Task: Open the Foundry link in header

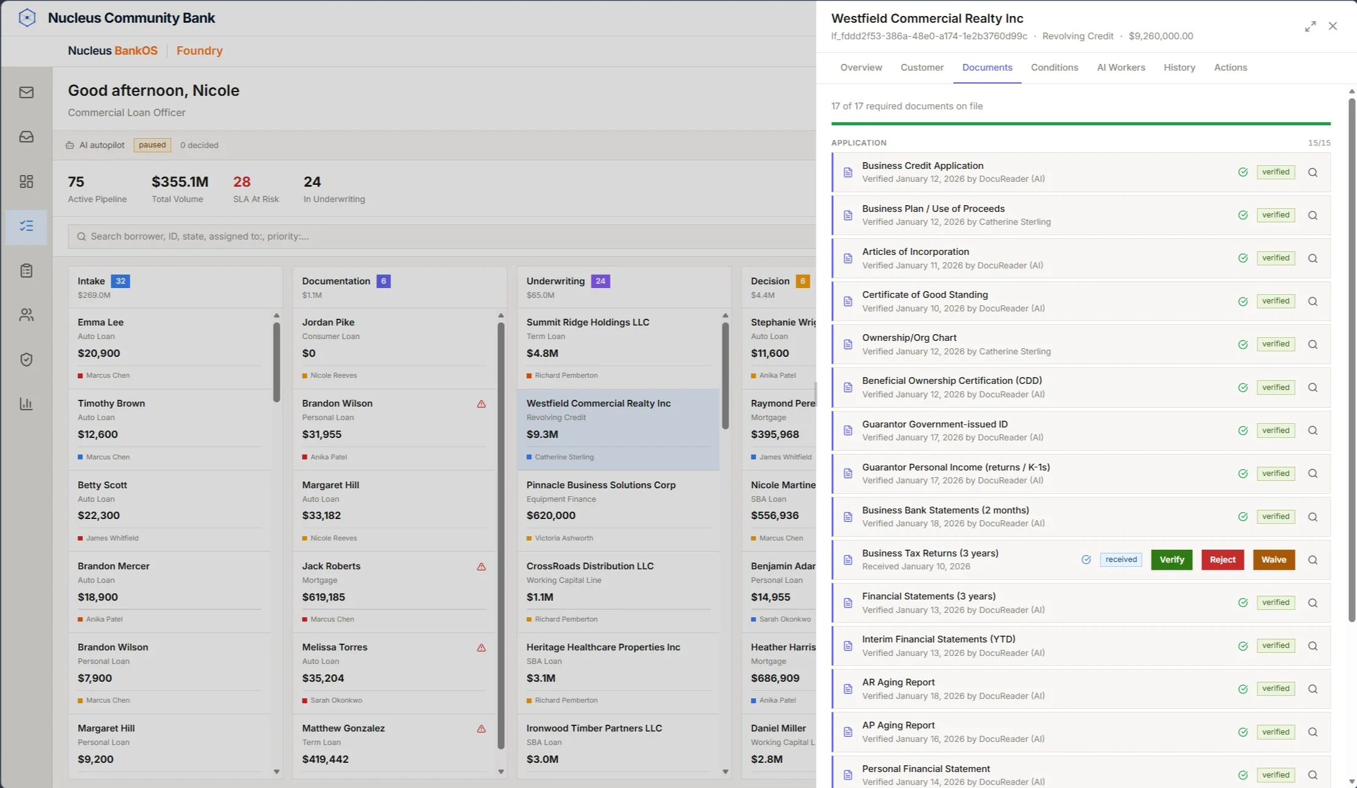Action: (x=199, y=51)
